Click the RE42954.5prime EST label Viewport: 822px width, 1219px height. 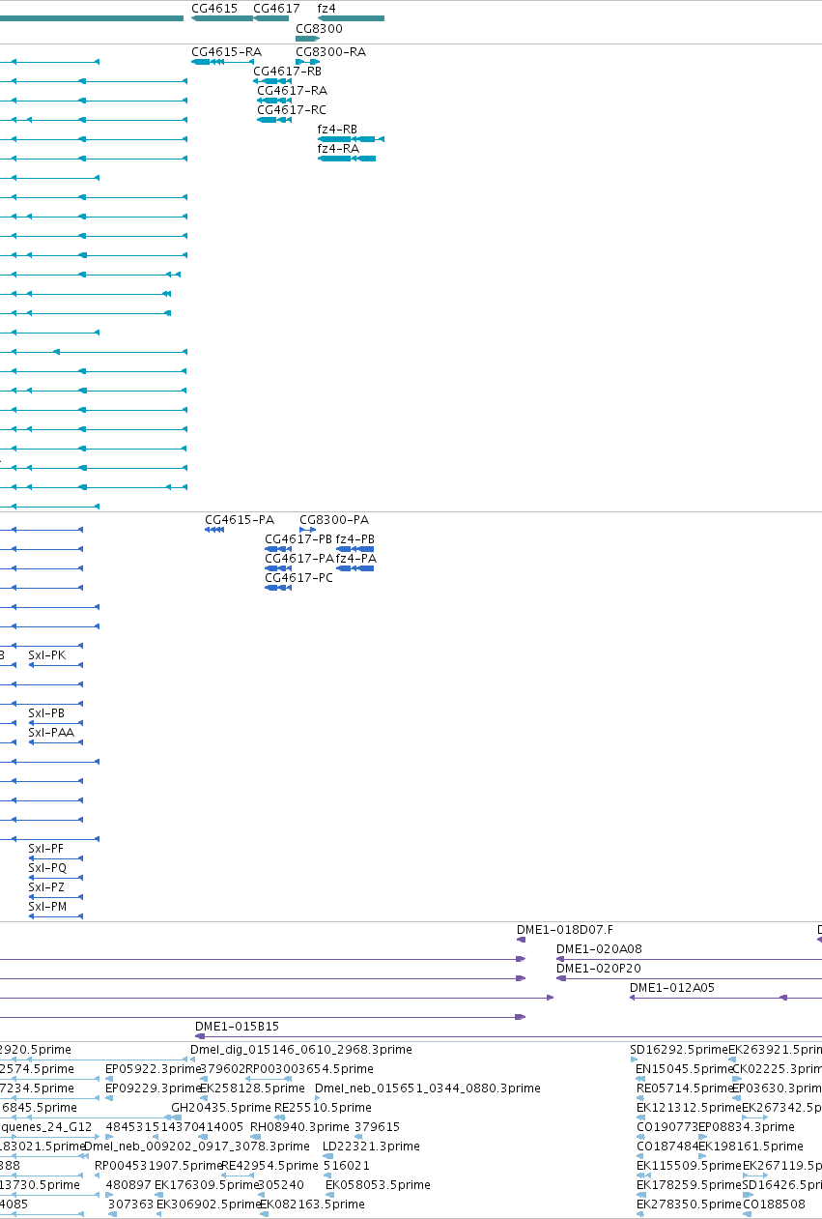click(269, 1166)
